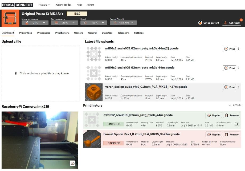Click the RaspberryPi camera preview image
Screen dimensions: 245x171
coord(40,140)
